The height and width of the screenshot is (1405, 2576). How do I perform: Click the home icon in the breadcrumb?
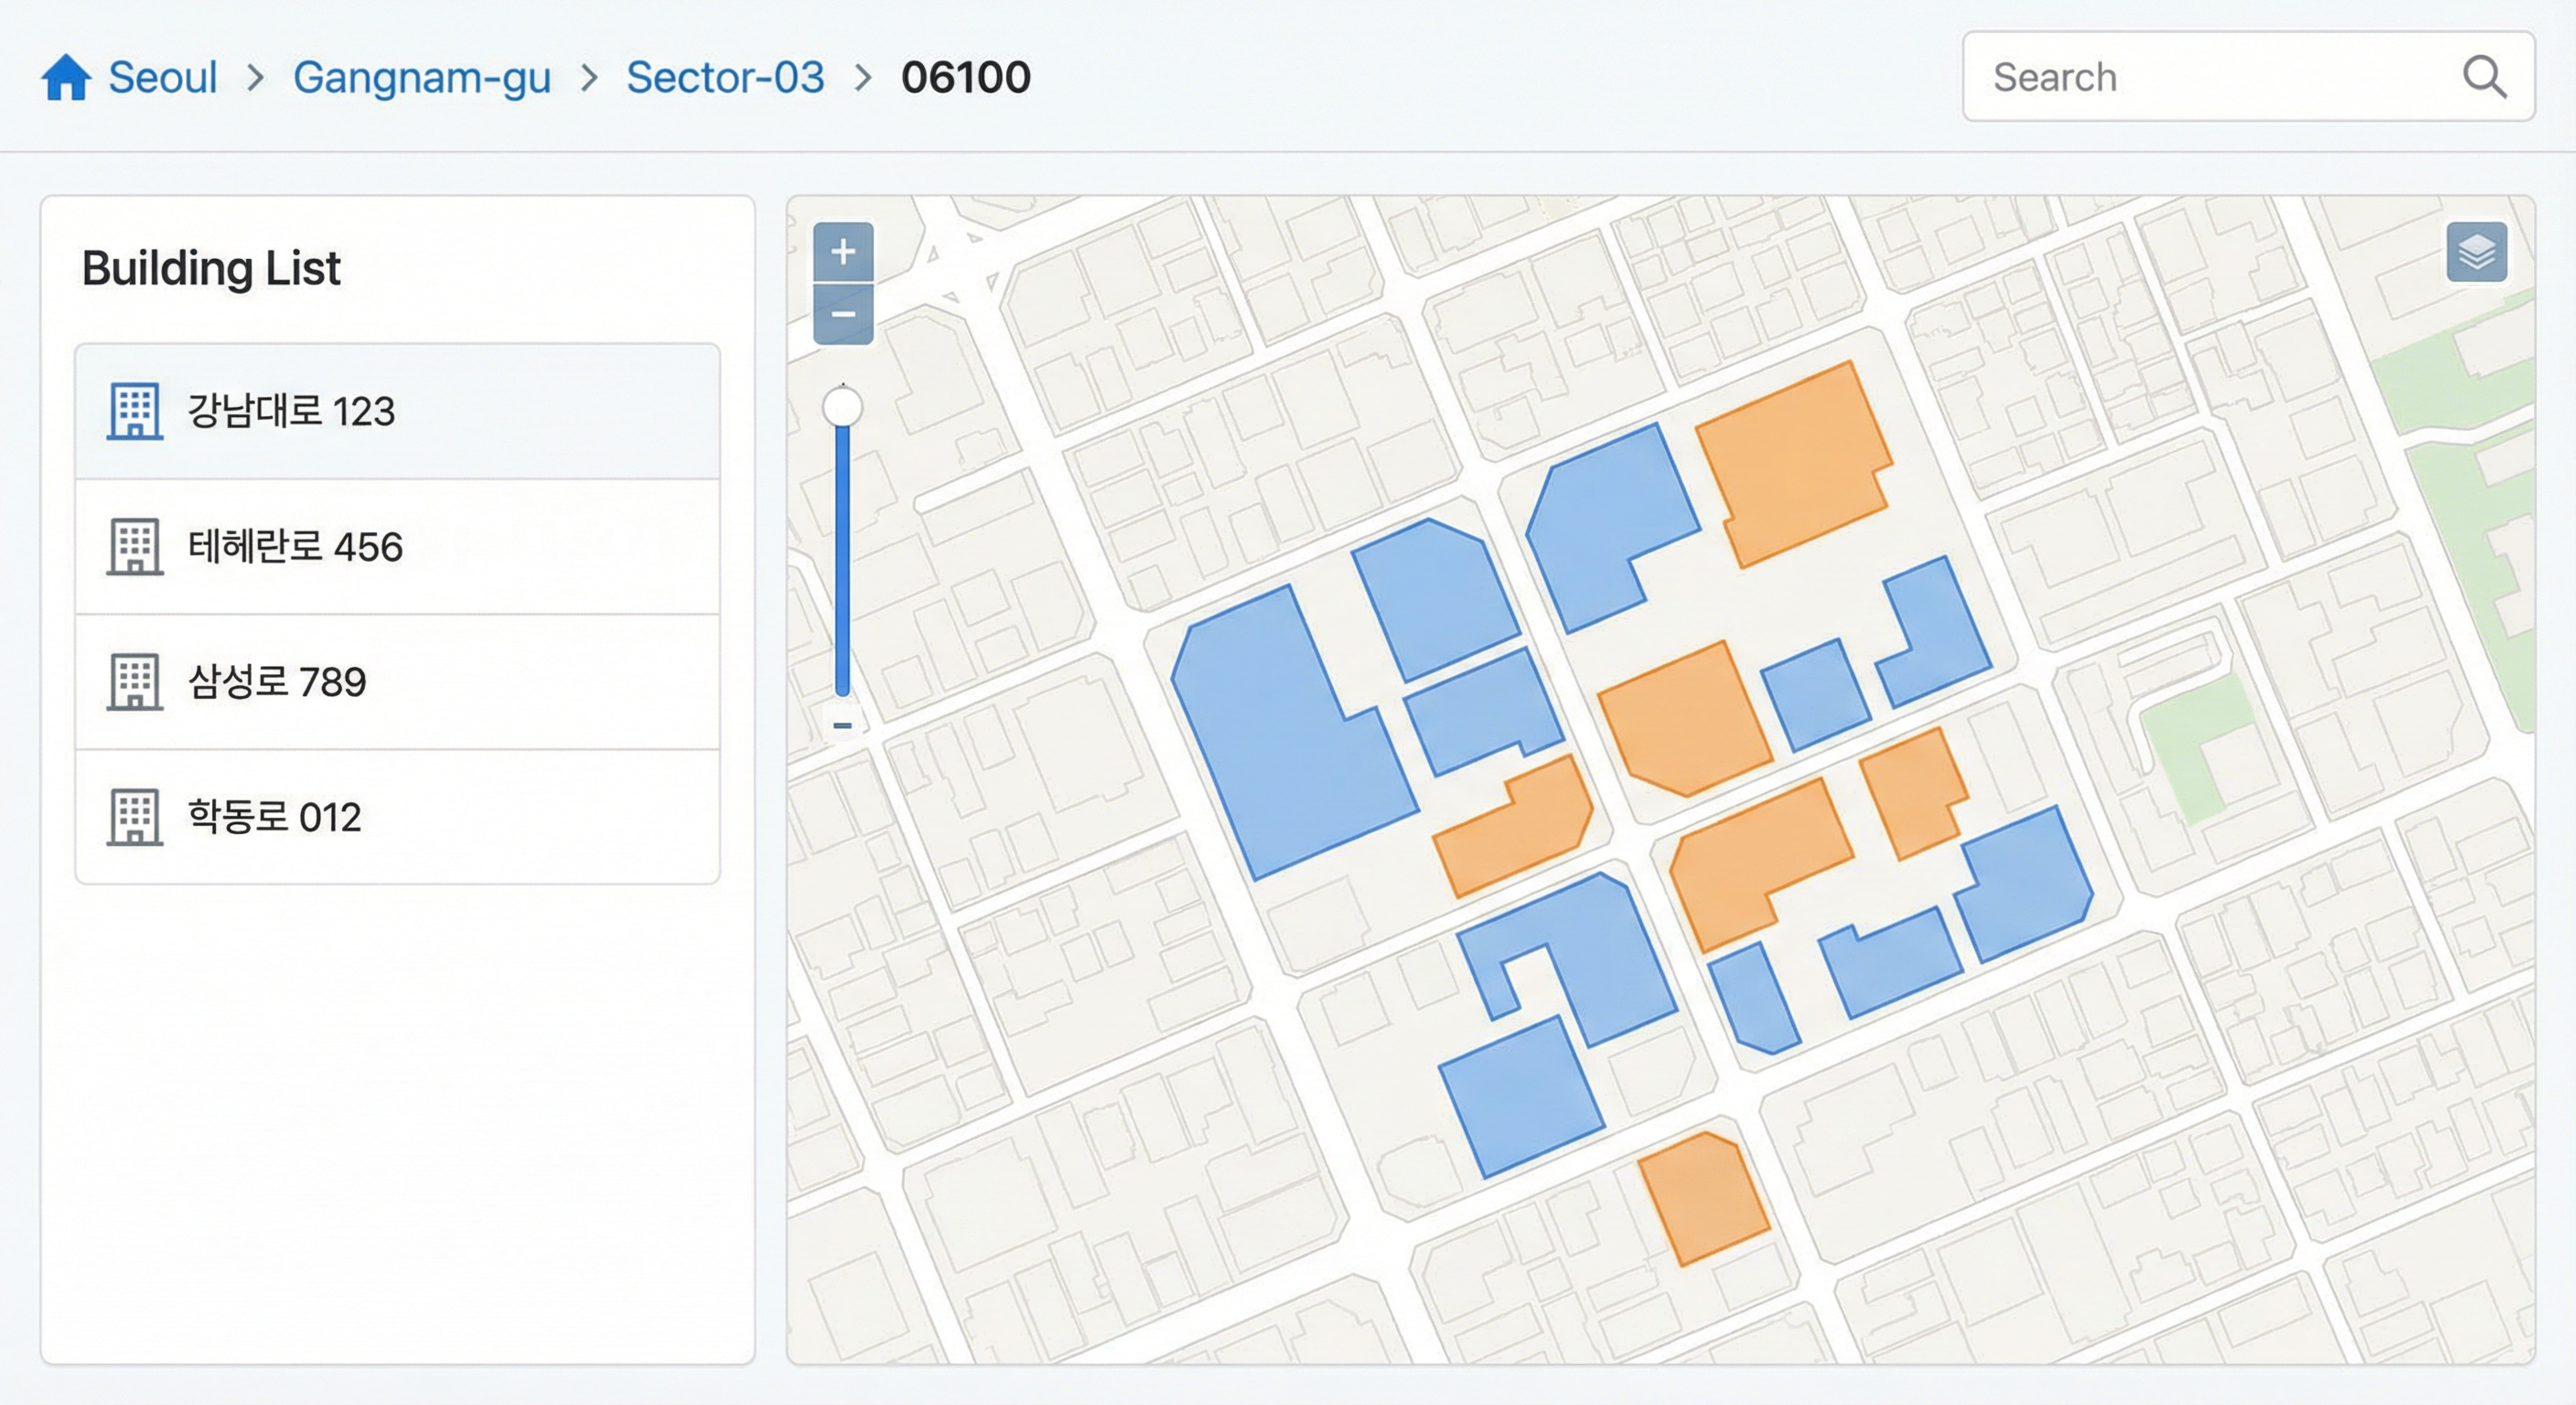tap(67, 76)
